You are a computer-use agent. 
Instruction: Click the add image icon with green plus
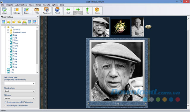point(4,22)
